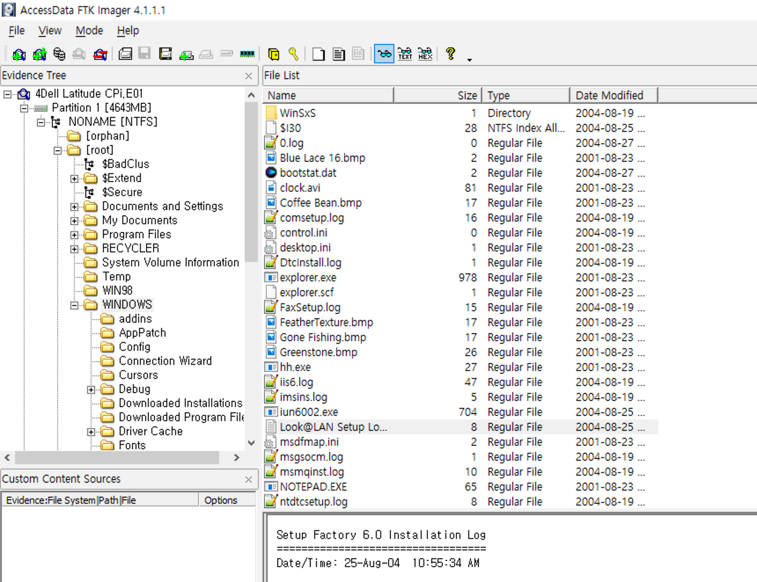The image size is (757, 582).
Task: Close the Evidence Tree panel
Action: click(249, 76)
